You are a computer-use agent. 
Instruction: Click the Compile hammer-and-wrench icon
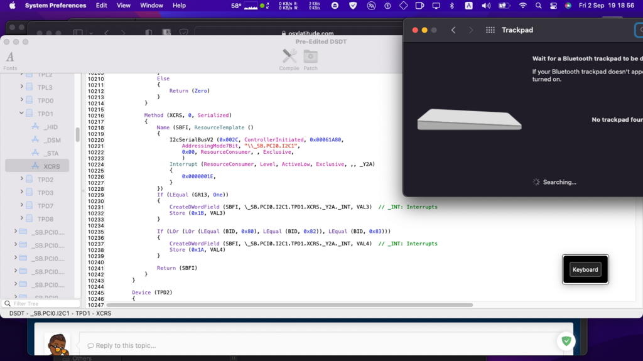[x=289, y=57]
